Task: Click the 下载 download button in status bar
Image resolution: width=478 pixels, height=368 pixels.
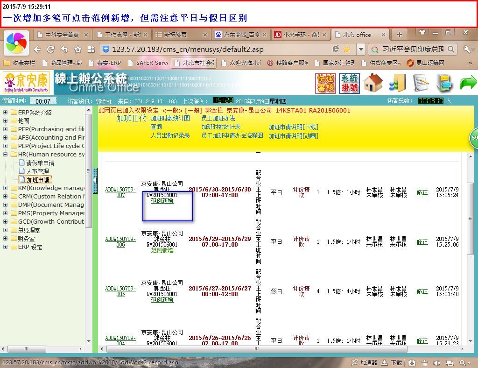Action: pyautogui.click(x=392, y=362)
